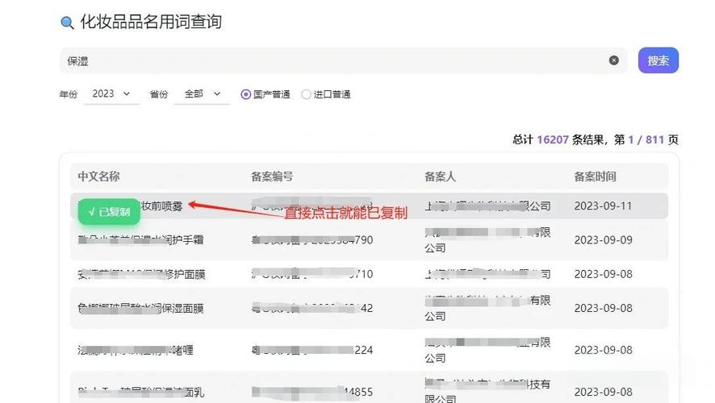The width and height of the screenshot is (715, 403).
Task: Click the 备案编号 column header
Action: (x=272, y=177)
